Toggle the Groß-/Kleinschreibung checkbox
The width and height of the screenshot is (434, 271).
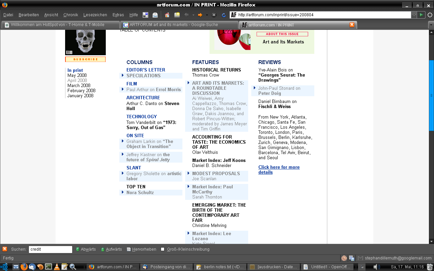tap(163, 249)
